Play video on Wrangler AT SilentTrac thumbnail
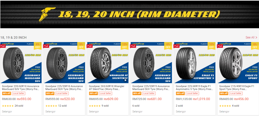Screen dimensions: 259x116 (x=125, y=80)
